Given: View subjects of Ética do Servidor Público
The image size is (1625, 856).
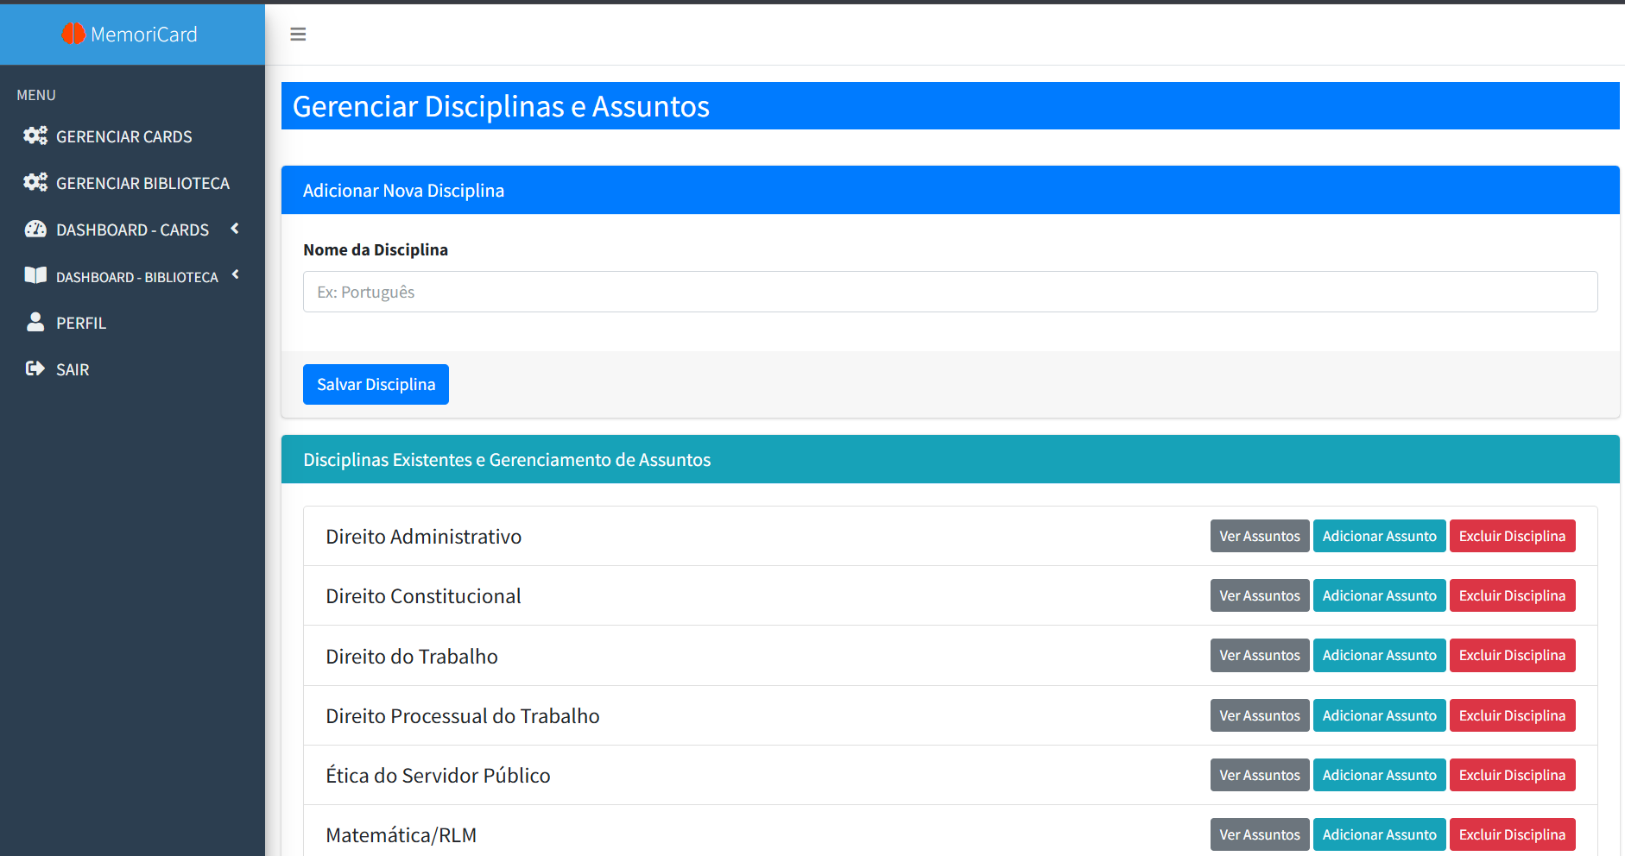Looking at the screenshot, I should tap(1259, 775).
